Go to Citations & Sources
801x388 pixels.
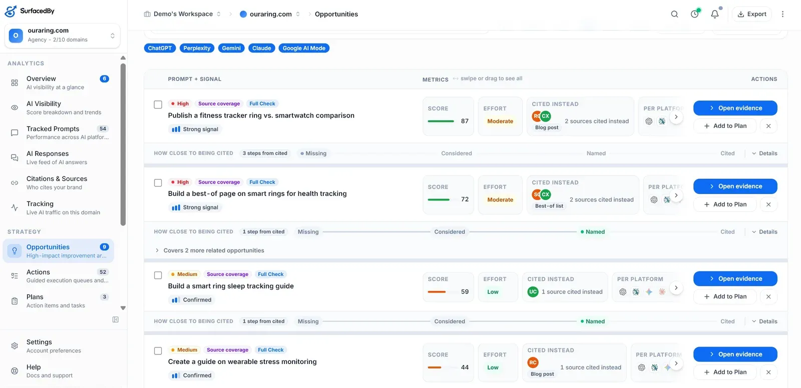59,182
